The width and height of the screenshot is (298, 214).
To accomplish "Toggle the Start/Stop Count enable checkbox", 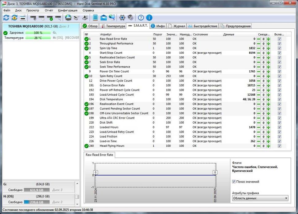I will tap(279, 53).
